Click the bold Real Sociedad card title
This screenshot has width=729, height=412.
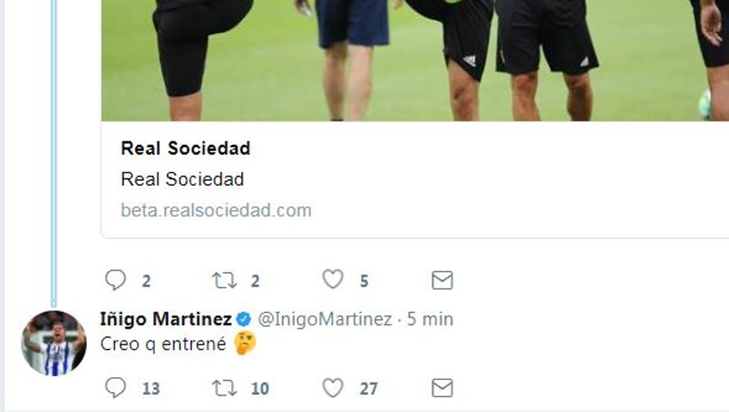pyautogui.click(x=185, y=148)
